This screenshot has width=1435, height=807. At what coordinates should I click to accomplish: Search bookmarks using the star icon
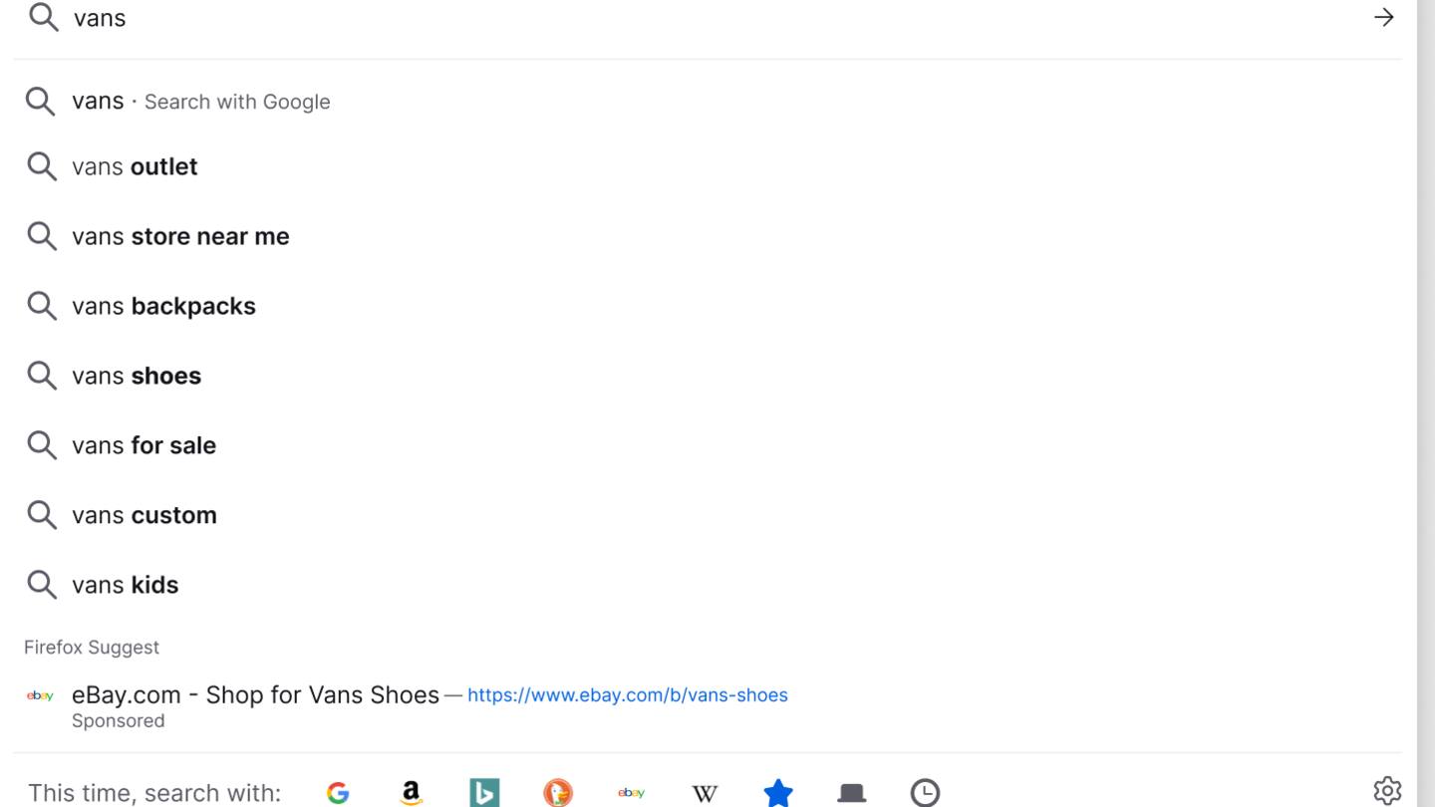pos(778,793)
